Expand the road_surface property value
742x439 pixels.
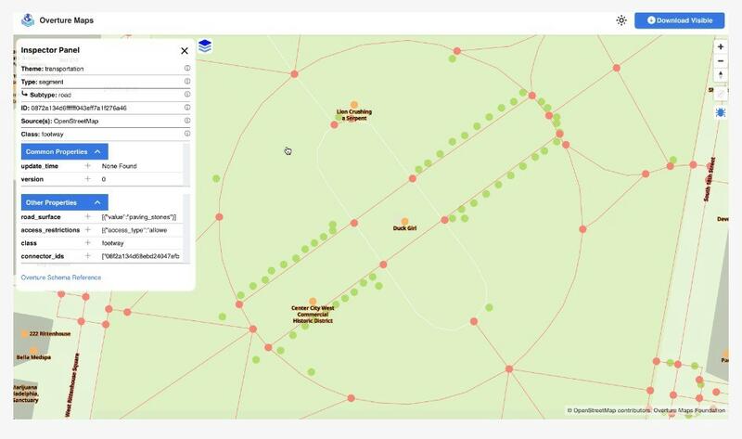click(88, 217)
